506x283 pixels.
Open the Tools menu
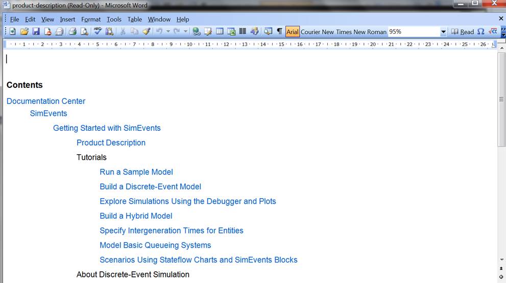[x=114, y=19]
